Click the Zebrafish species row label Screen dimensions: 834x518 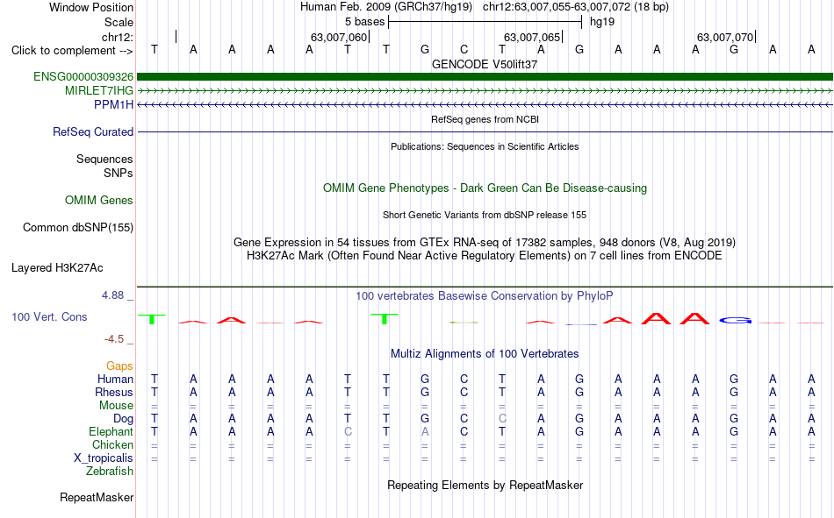[x=110, y=472]
